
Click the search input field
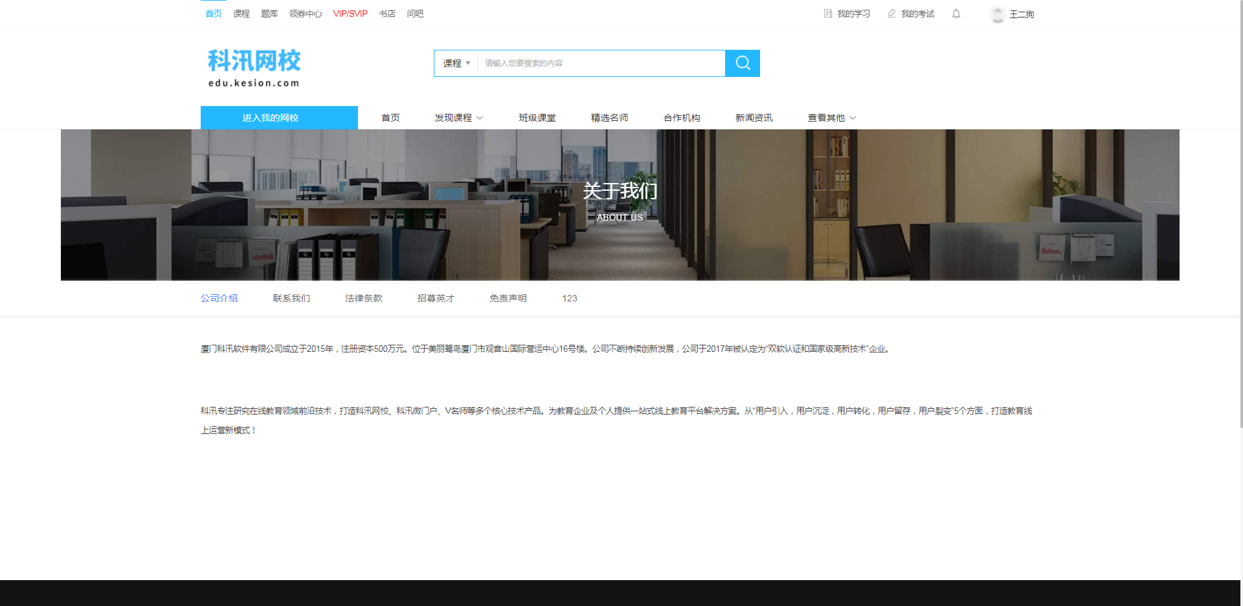coord(601,63)
